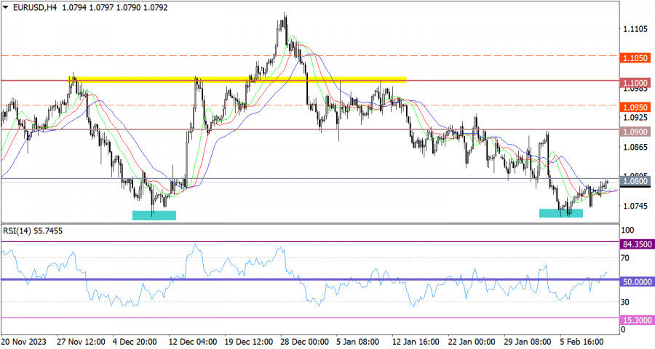Click the 1.1050 orange price label
Screen dimensions: 655x349
(635, 58)
